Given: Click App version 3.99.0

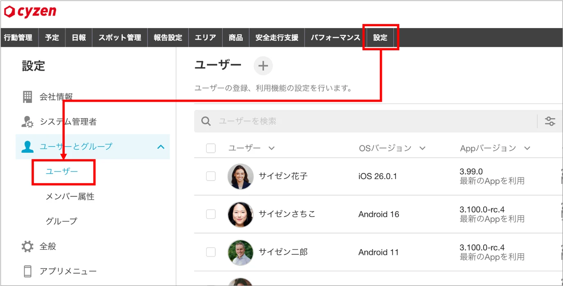Looking at the screenshot, I should (x=471, y=172).
